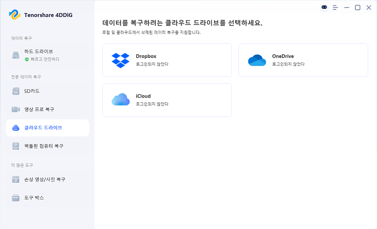Select 하드 드라이브 in the sidebar
Image resolution: width=377 pixels, height=229 pixels.
click(x=48, y=55)
